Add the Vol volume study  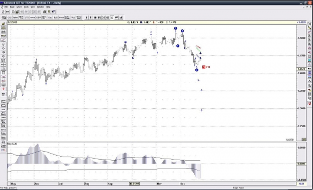73,17
